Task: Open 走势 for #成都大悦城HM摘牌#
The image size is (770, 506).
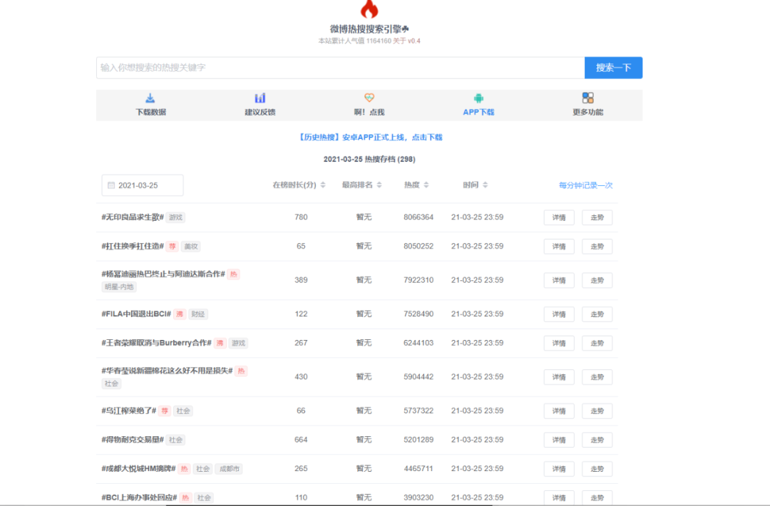Action: coord(597,469)
